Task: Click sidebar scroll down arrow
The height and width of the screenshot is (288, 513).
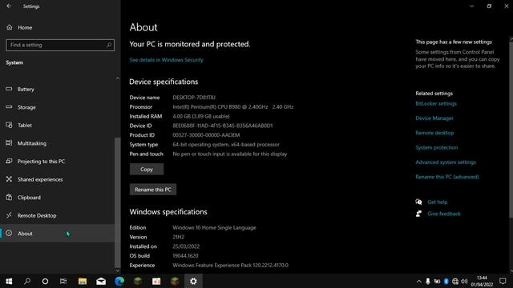Action: click(118, 270)
